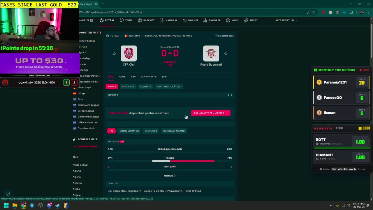Click the CFR Cluj team logo

129,53
